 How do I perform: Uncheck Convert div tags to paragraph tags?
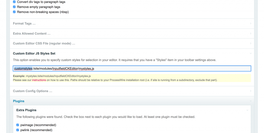pos(14,2)
